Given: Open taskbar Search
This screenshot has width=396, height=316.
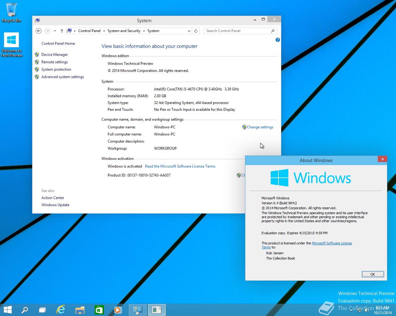Looking at the screenshot, I should click(24, 310).
